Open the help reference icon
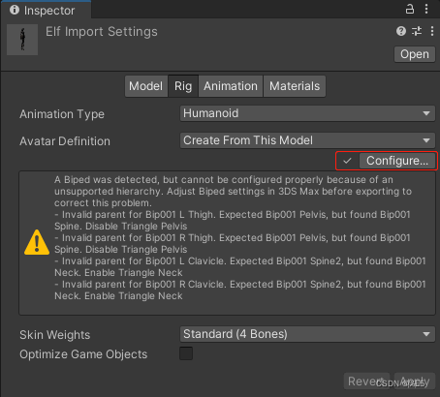 401,31
